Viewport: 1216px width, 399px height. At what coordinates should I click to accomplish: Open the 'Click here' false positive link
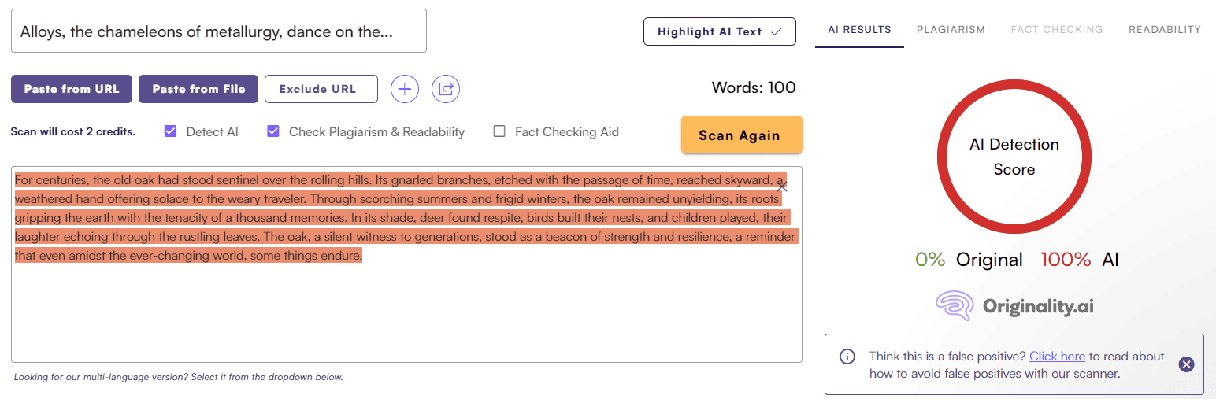1057,357
